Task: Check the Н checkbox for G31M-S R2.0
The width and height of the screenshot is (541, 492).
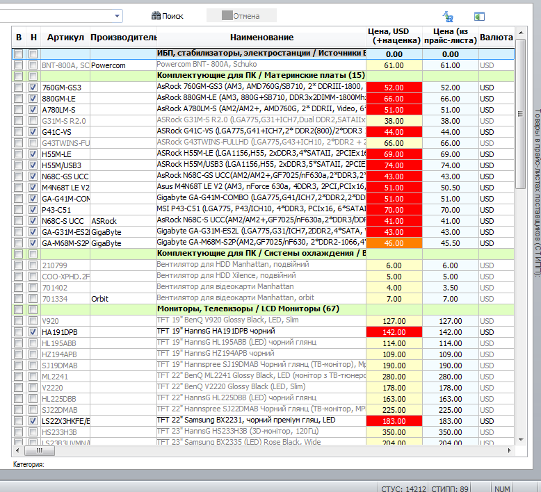Action: (x=33, y=121)
